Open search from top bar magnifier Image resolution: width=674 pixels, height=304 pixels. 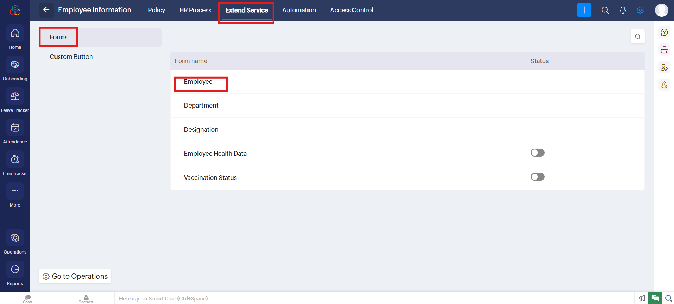[x=605, y=10]
